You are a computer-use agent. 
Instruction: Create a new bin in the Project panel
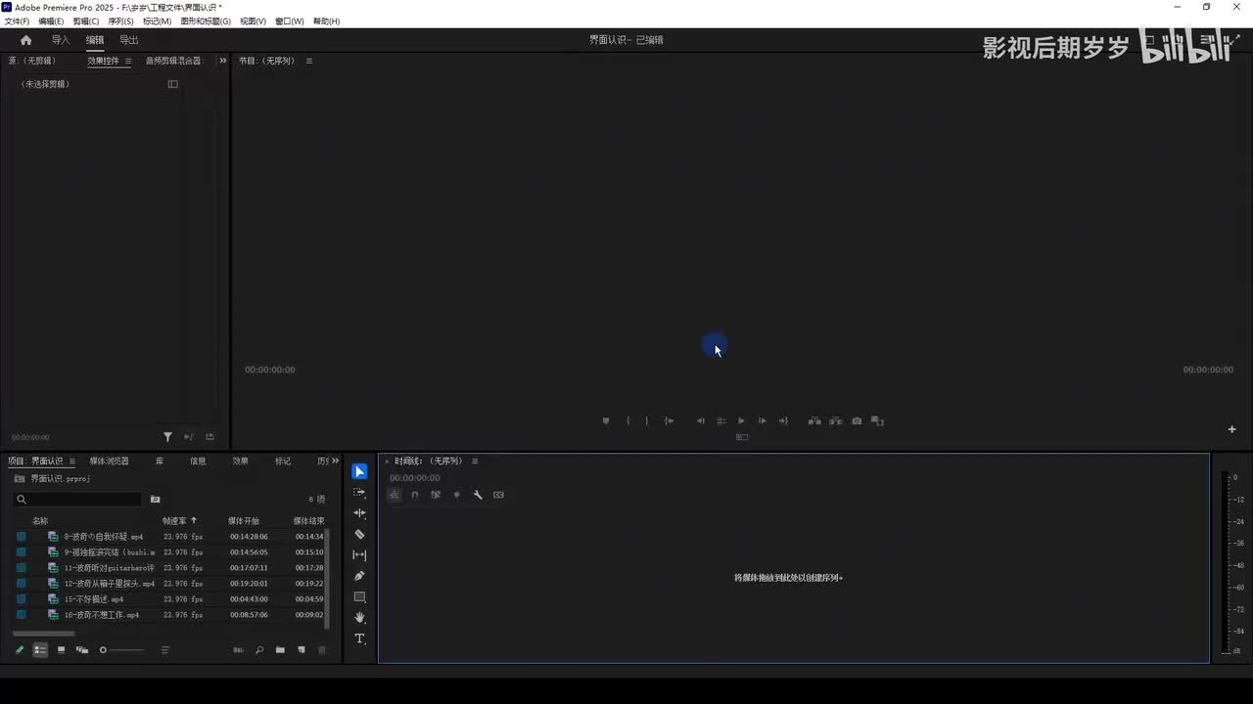tap(280, 650)
